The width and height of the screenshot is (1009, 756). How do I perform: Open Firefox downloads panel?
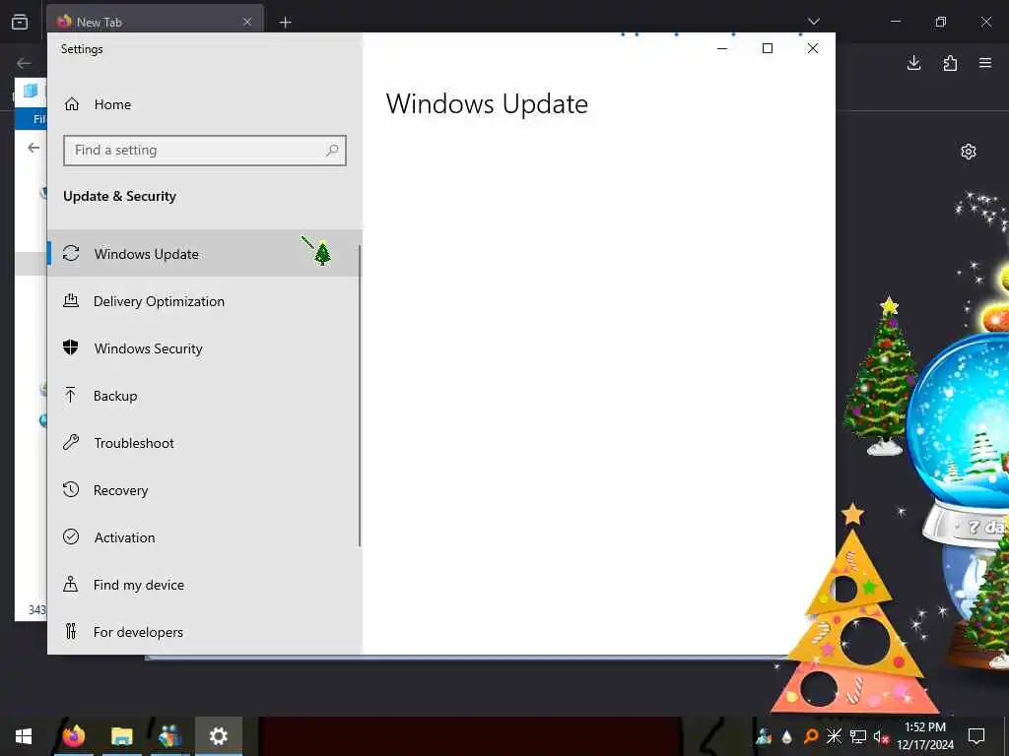pyautogui.click(x=913, y=63)
